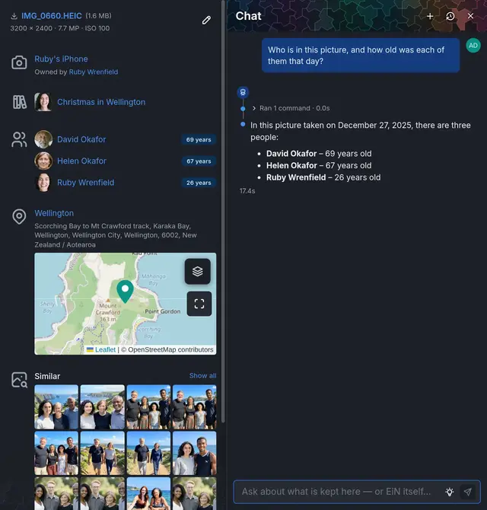Open similar photo of couple in second row
This screenshot has height=510, width=487.
(x=194, y=453)
